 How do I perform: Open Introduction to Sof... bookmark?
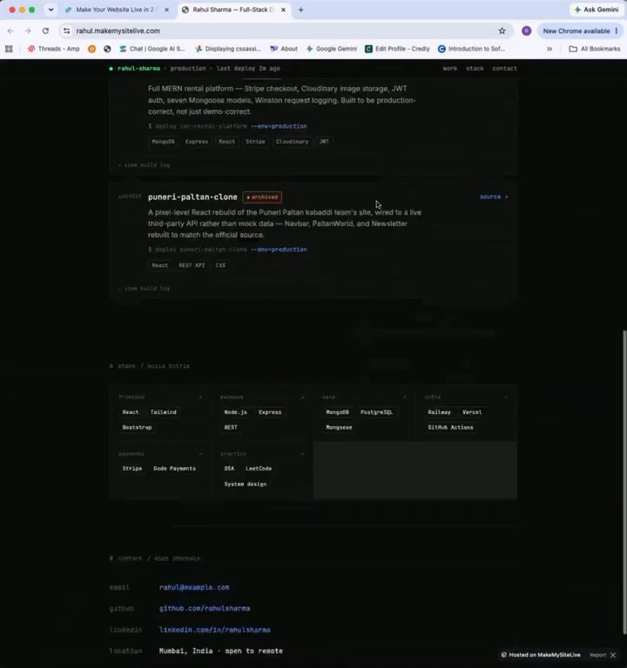[x=471, y=49]
